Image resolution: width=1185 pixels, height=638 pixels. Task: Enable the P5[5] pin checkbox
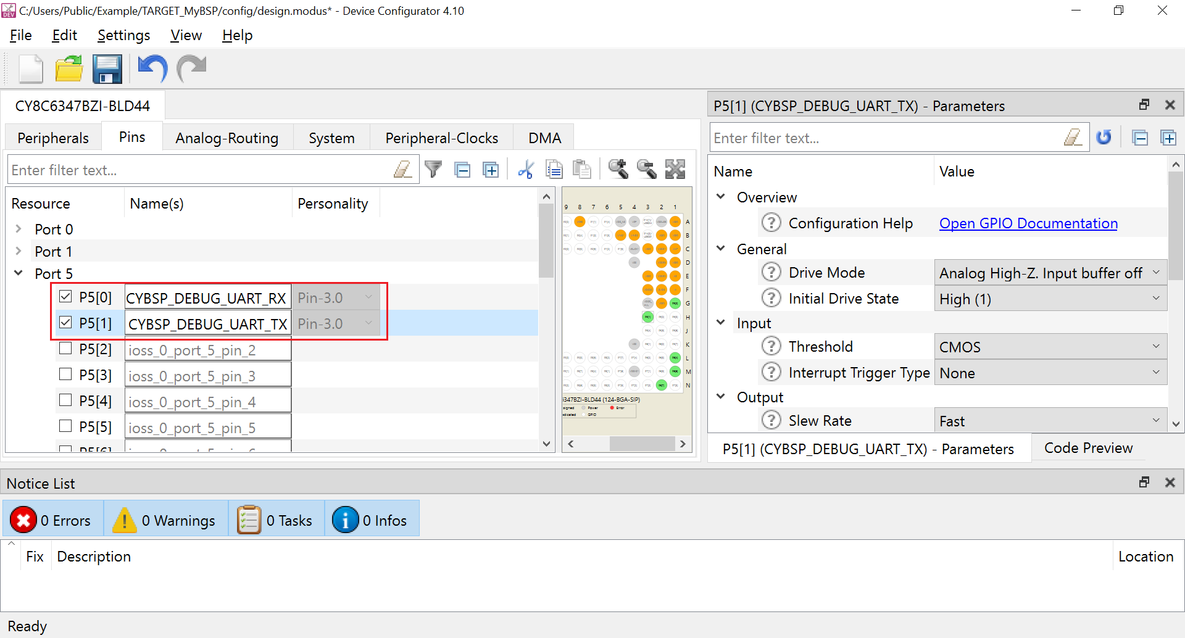tap(65, 426)
